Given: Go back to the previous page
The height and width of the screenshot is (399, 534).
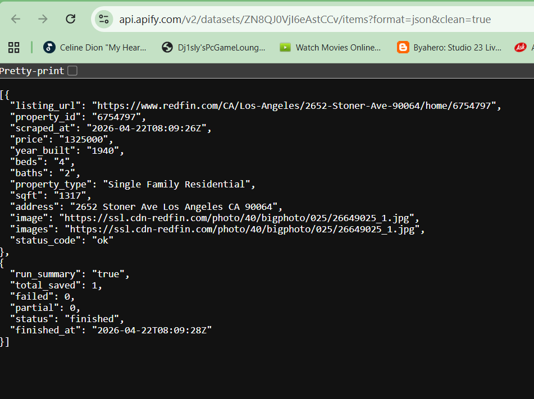Looking at the screenshot, I should (x=16, y=19).
